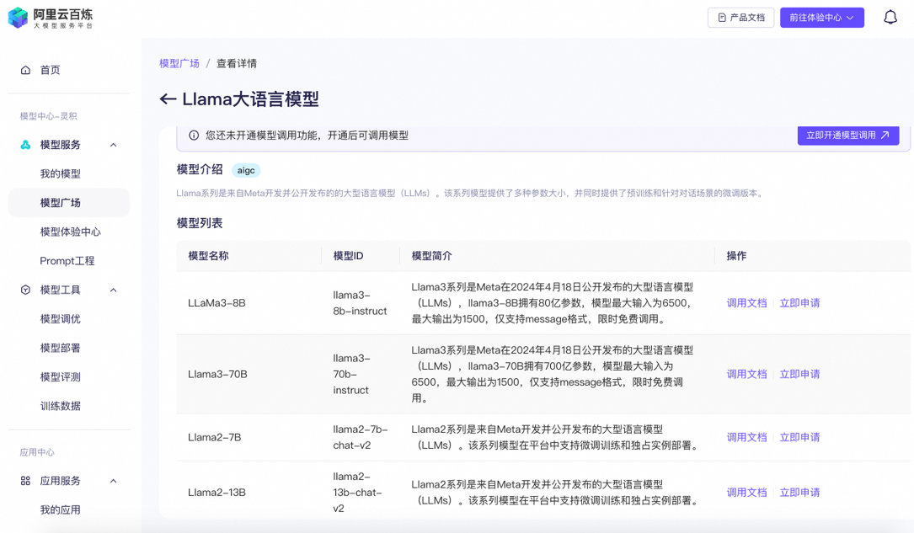Viewport: 914px width, 533px height.
Task: Click the 模型服务 section icon
Action: 25,145
